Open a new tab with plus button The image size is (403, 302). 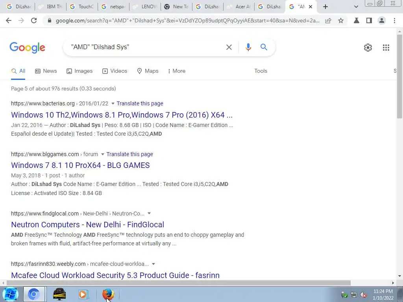(325, 7)
